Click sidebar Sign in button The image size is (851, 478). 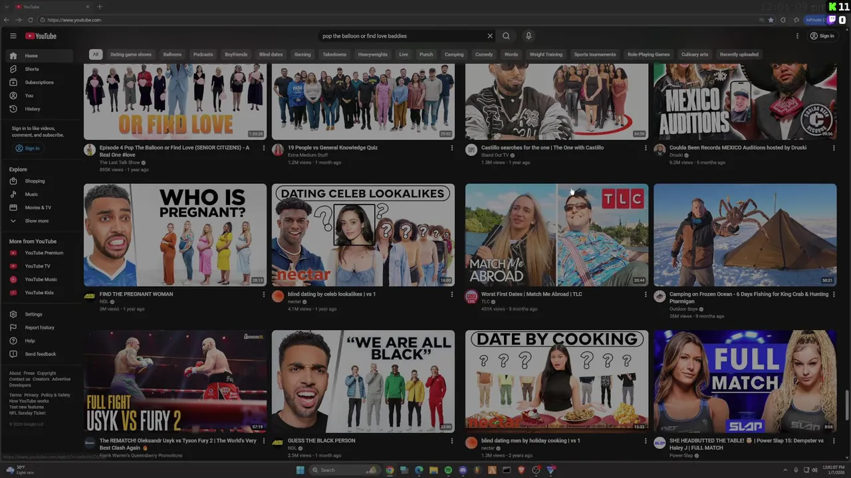click(x=27, y=148)
